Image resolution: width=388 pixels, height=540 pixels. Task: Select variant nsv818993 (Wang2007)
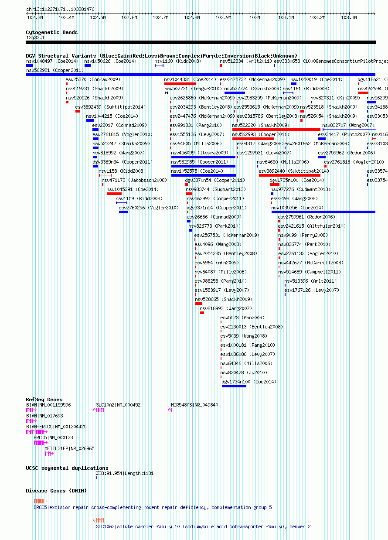coord(202,313)
